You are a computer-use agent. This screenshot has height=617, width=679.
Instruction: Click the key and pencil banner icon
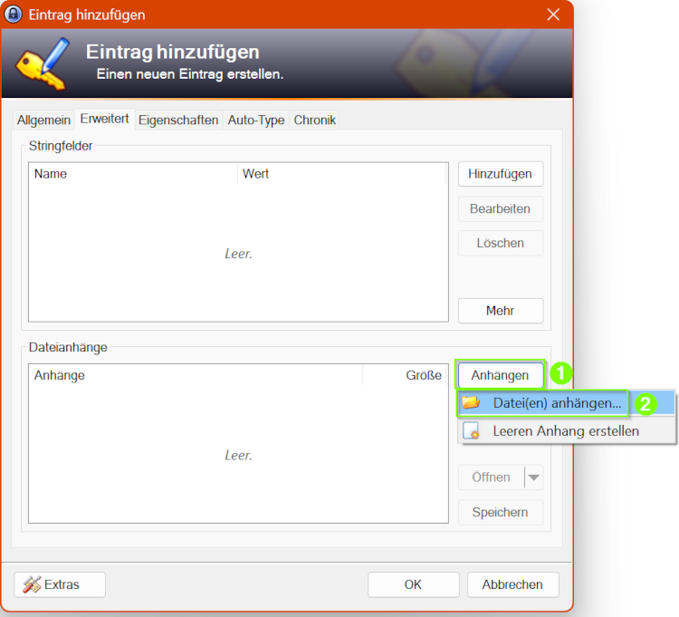coord(43,63)
